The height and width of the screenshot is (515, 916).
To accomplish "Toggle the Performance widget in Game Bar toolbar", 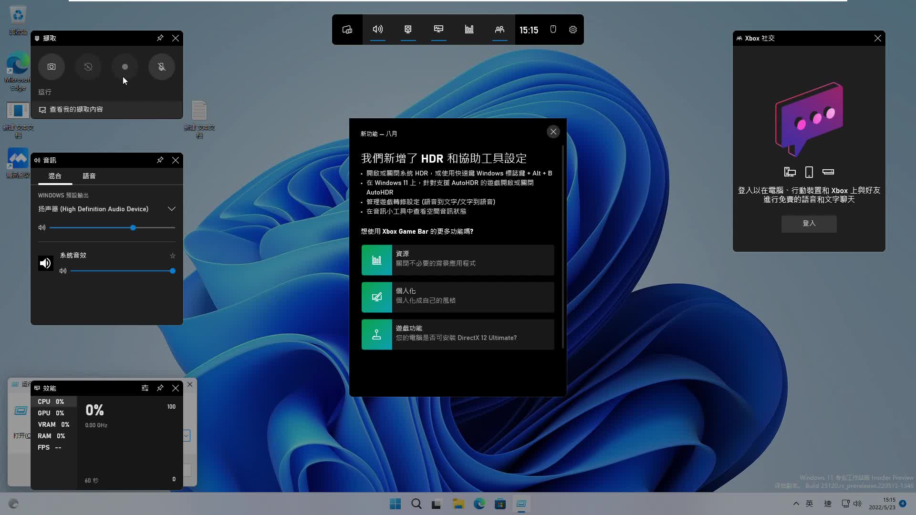I will (438, 30).
